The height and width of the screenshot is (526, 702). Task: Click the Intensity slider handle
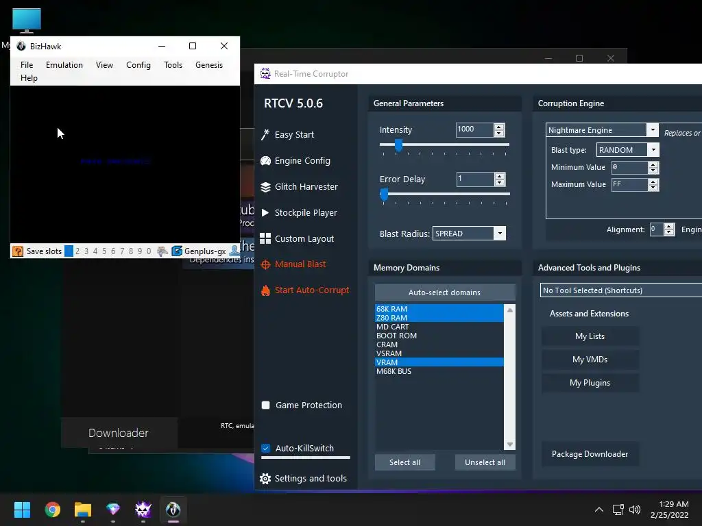pyautogui.click(x=398, y=145)
